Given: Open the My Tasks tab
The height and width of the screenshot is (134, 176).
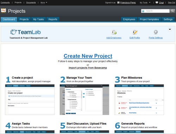Looking at the screenshot, I should 38,19.
